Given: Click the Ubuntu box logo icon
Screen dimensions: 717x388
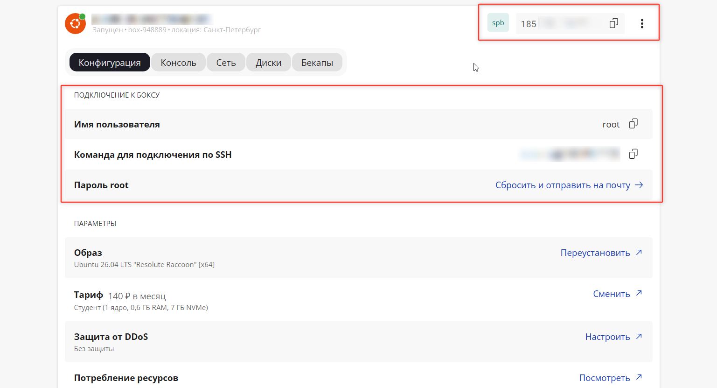Looking at the screenshot, I should pos(75,23).
